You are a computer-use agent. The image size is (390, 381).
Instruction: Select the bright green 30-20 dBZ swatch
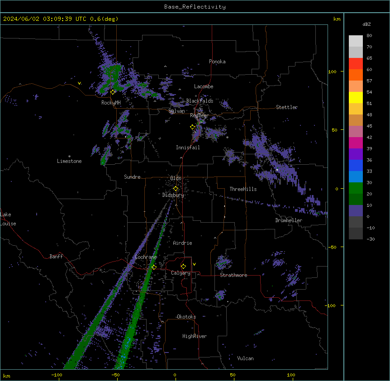tap(356, 188)
